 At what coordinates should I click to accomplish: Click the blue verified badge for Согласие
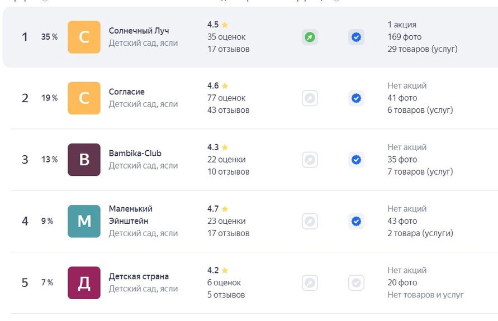click(x=356, y=98)
